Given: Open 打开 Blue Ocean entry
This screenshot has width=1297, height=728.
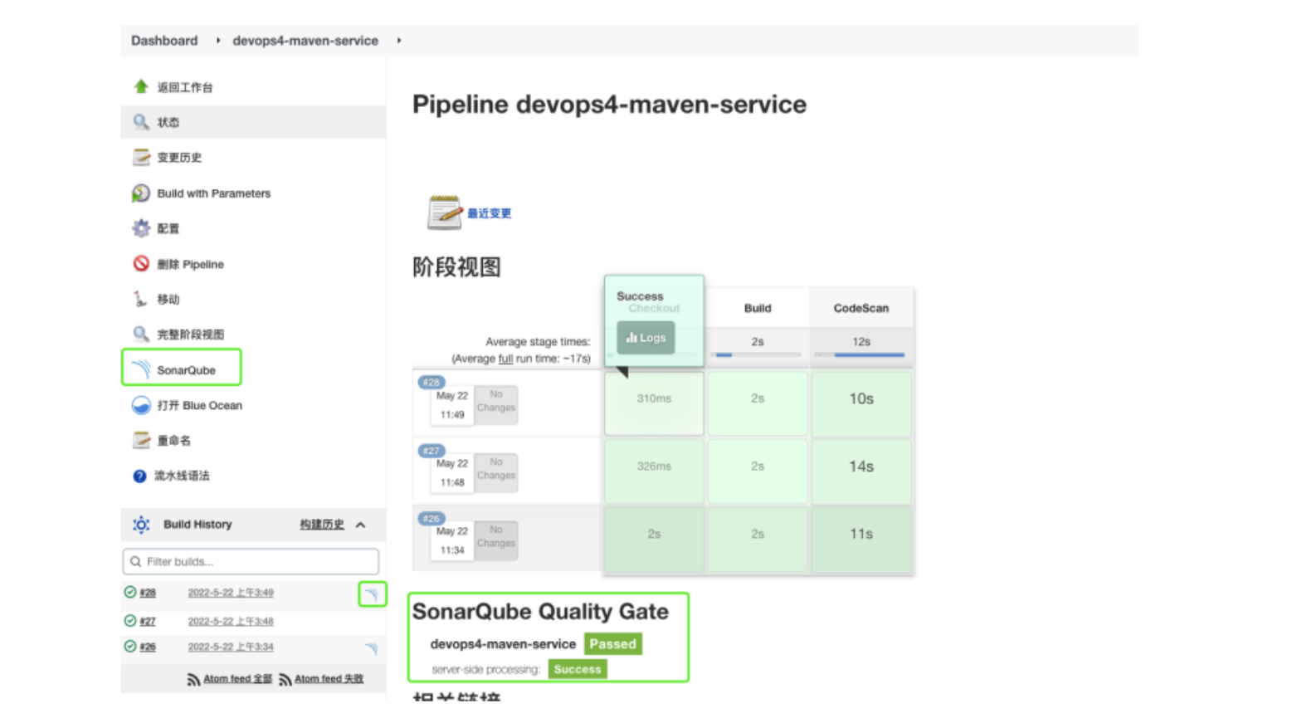Looking at the screenshot, I should point(200,405).
